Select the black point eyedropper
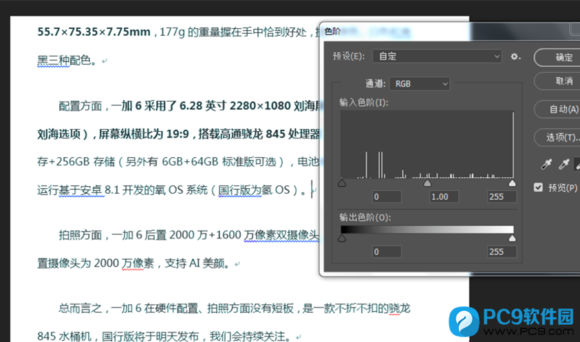This screenshot has height=342, width=580. 546,164
